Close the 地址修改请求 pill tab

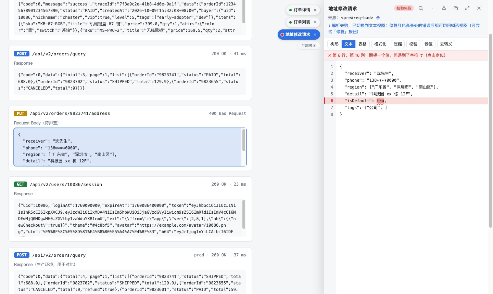pyautogui.click(x=315, y=35)
